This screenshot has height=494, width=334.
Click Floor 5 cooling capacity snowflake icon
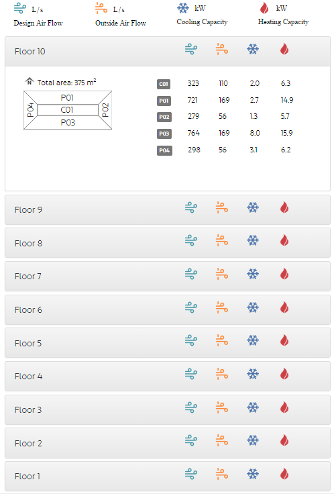tap(253, 340)
